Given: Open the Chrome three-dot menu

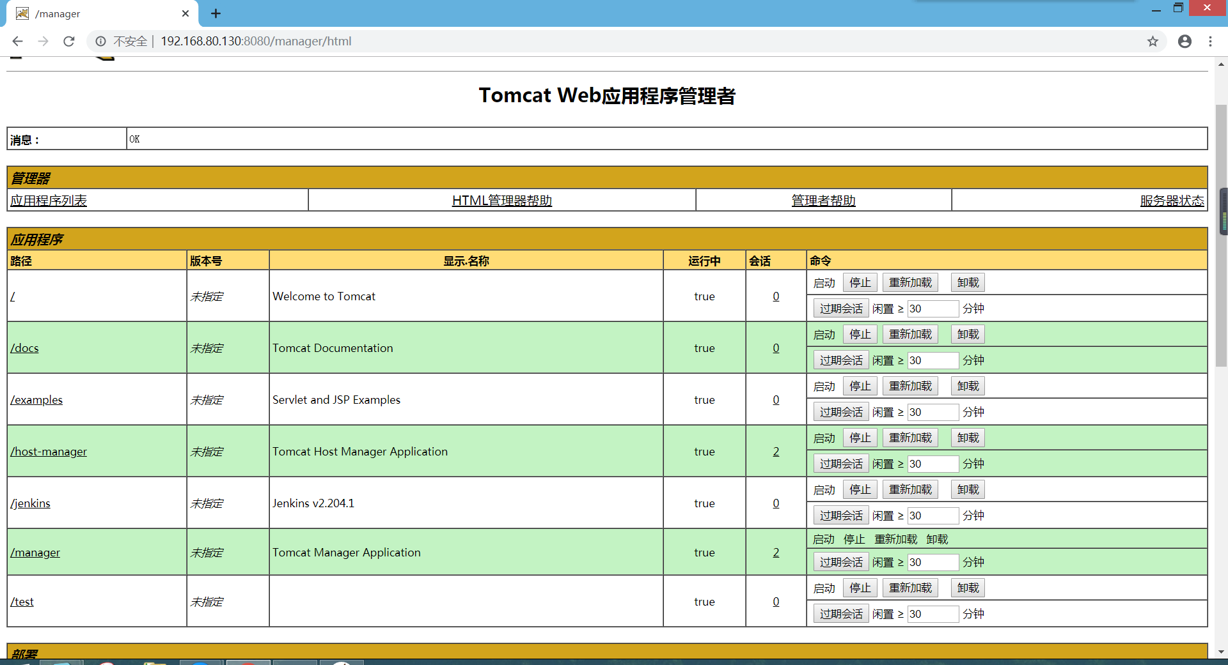Looking at the screenshot, I should coord(1210,42).
